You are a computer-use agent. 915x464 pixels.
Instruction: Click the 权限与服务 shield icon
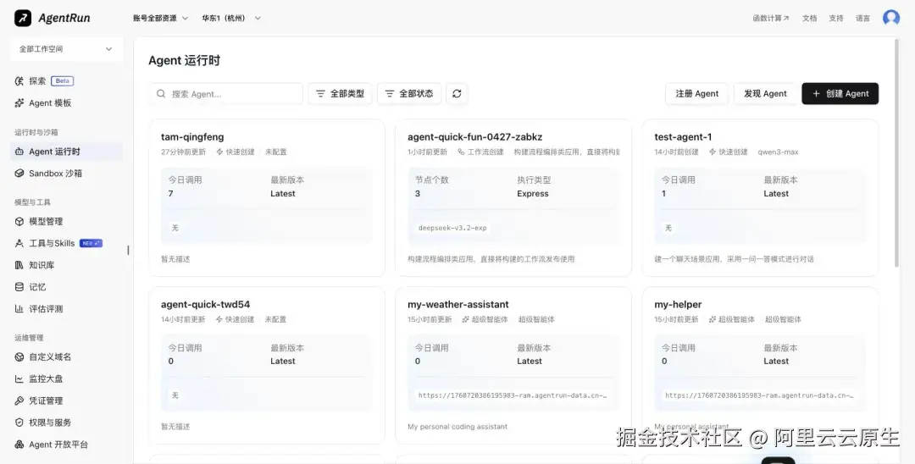coord(19,423)
